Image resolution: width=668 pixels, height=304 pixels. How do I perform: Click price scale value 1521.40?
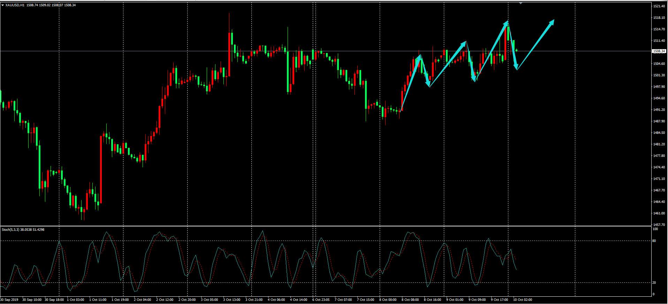pos(659,6)
